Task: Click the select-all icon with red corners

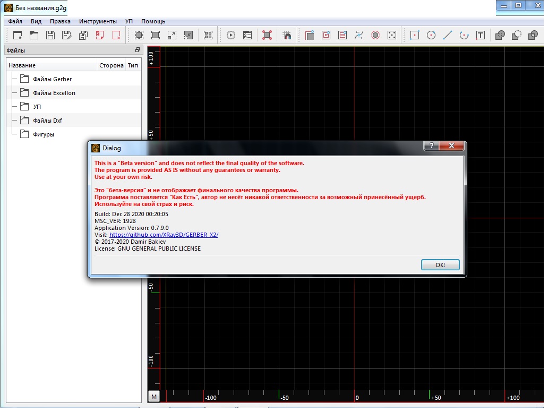Action: (267, 35)
